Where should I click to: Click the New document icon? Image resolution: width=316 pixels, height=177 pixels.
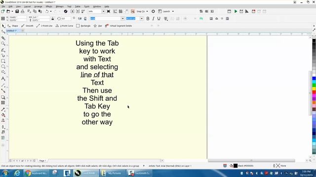click(x=3, y=11)
